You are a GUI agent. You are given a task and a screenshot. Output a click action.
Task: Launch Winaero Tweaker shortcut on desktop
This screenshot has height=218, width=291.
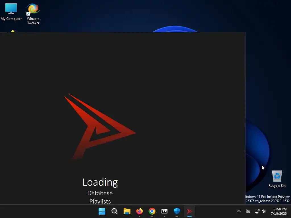[33, 14]
